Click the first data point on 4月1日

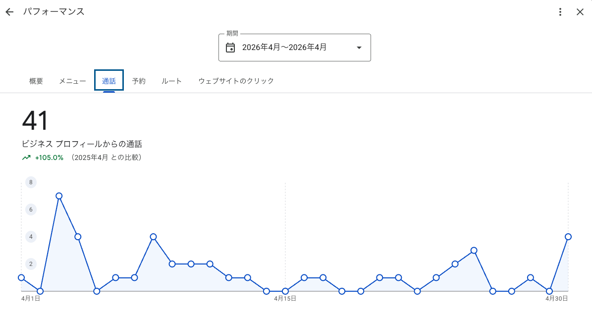[x=21, y=278]
